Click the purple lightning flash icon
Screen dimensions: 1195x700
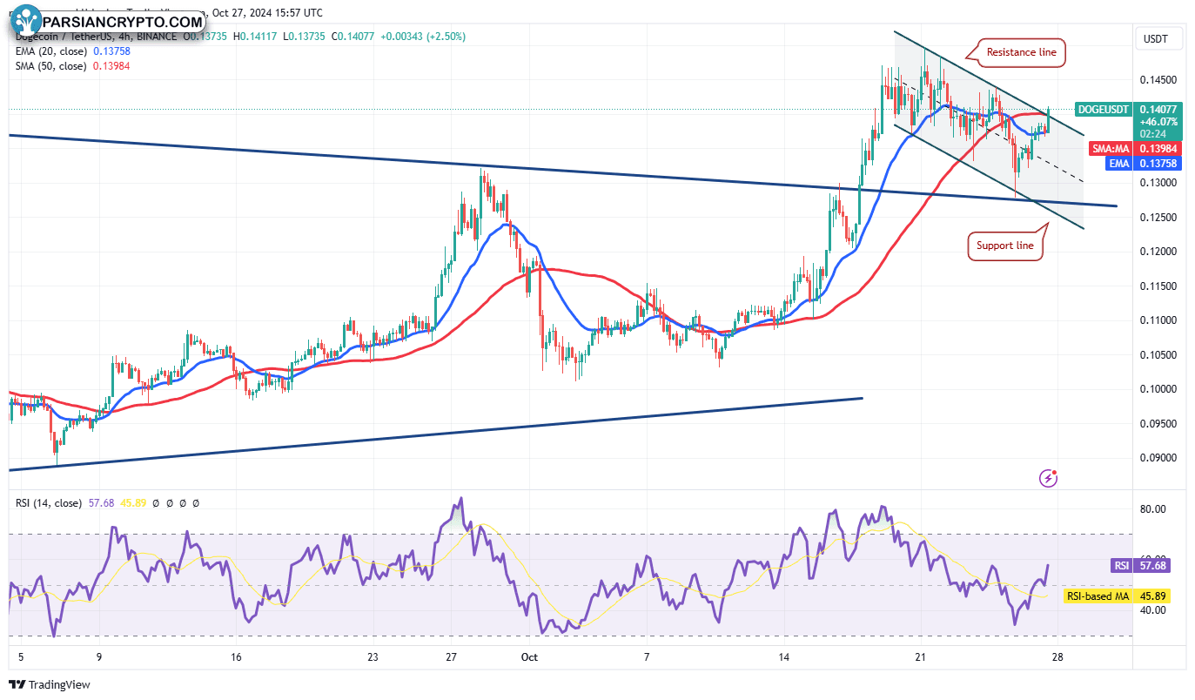tap(1049, 478)
